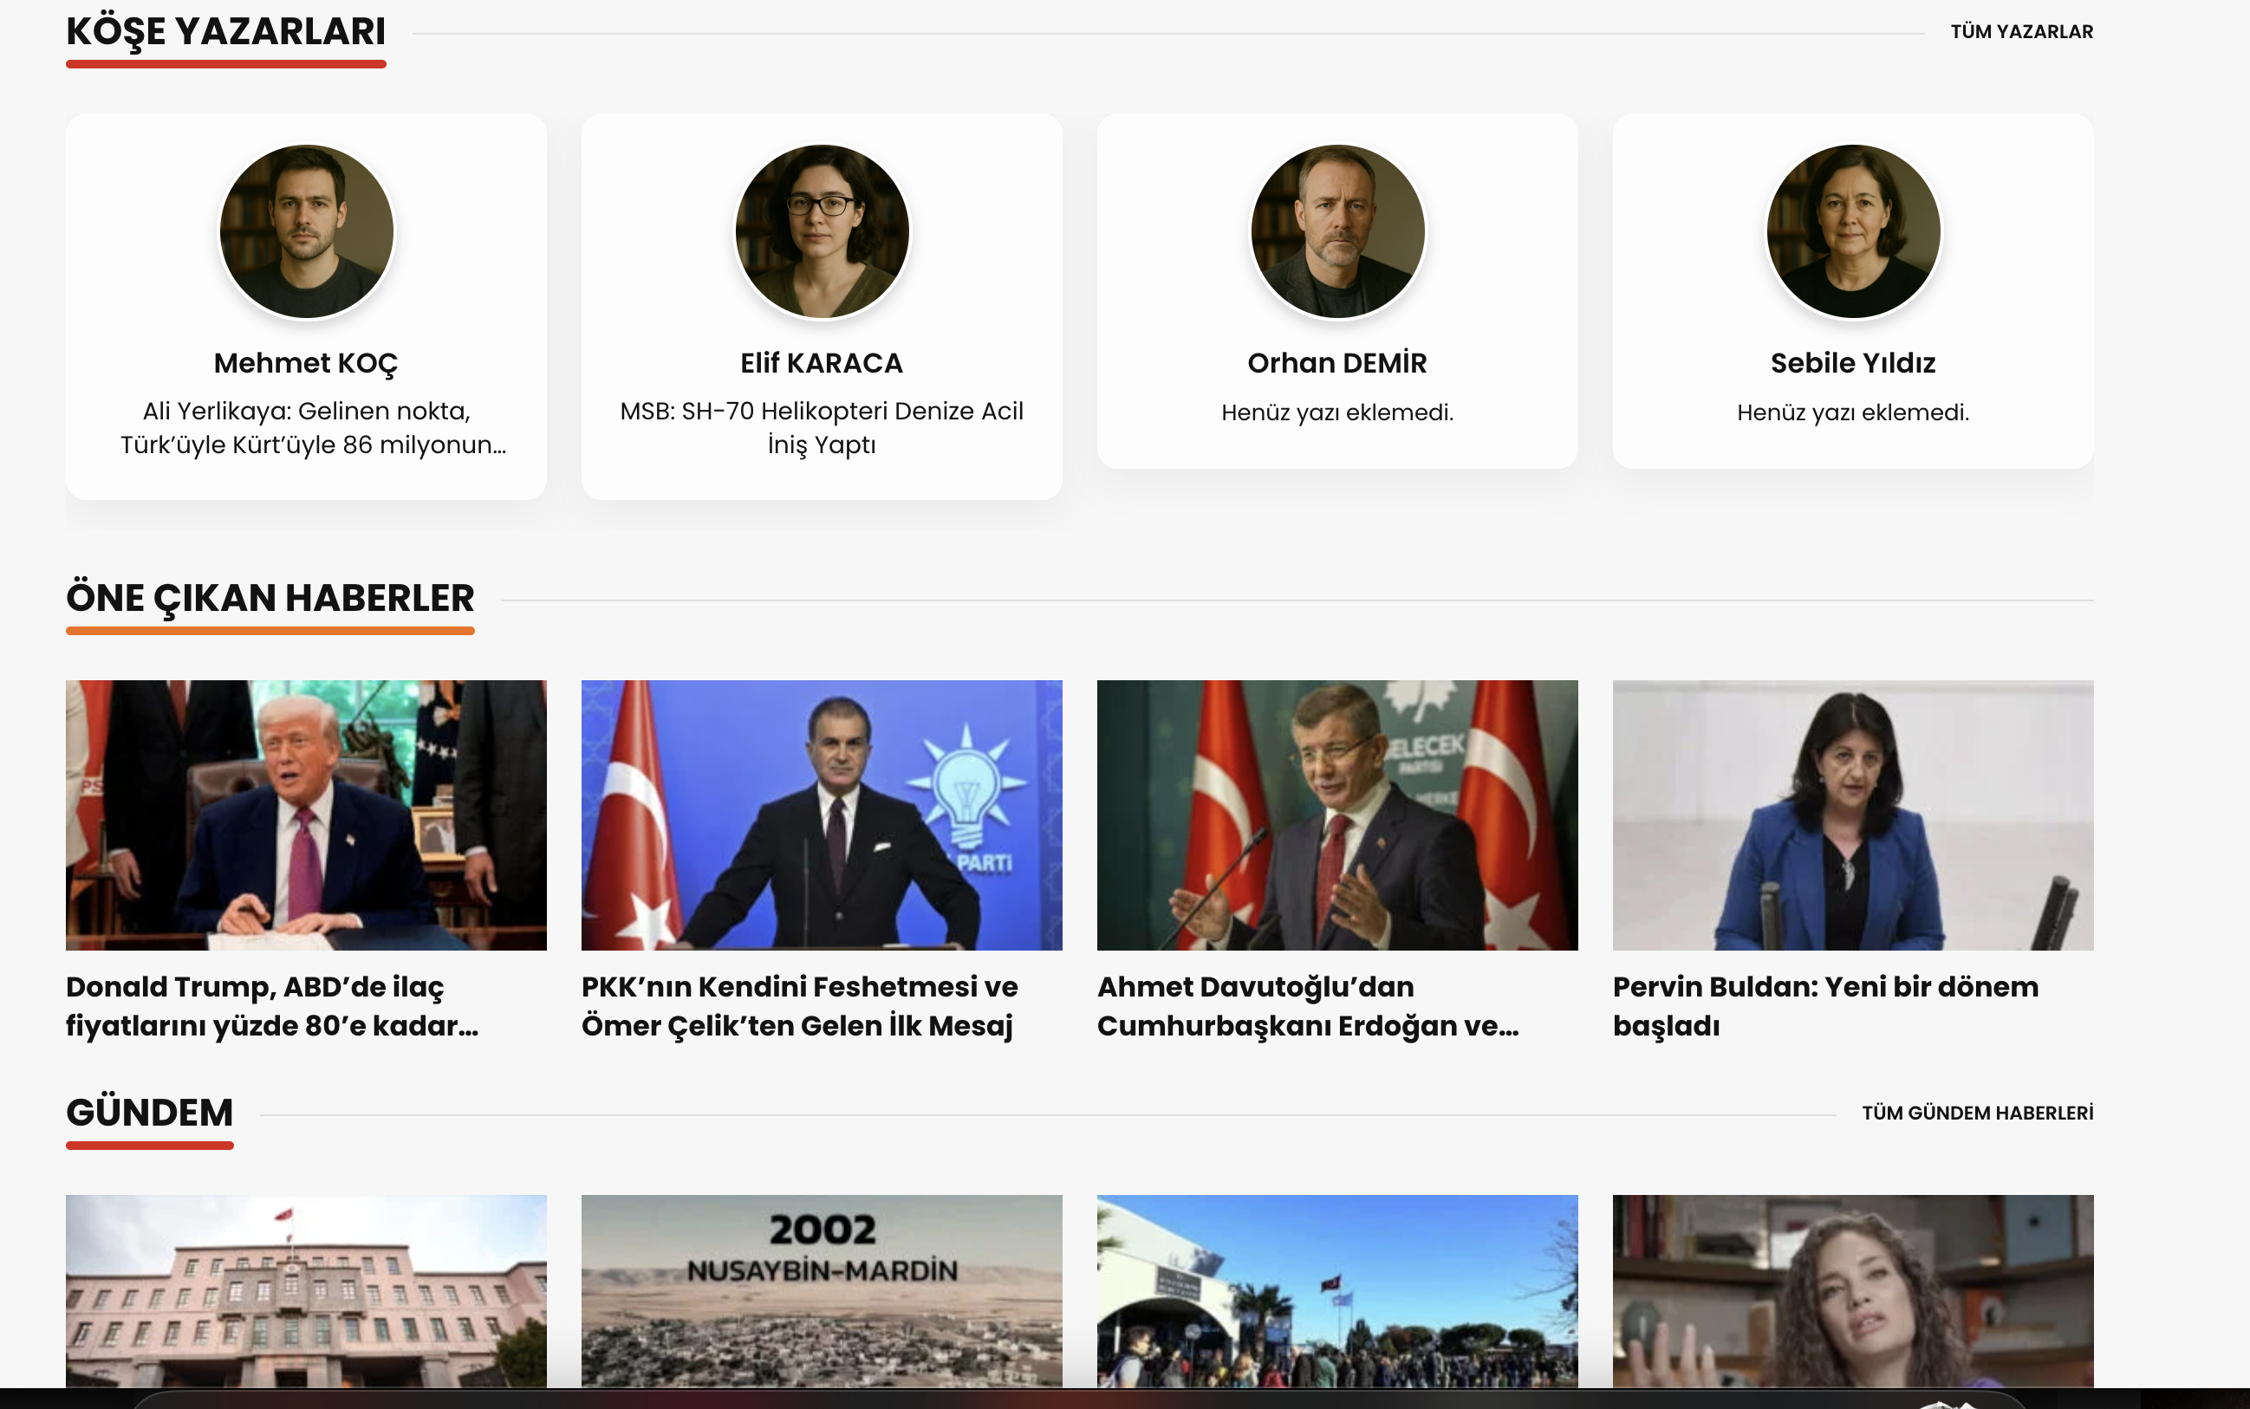Click the Donald Trump news thumbnail

pyautogui.click(x=306, y=815)
